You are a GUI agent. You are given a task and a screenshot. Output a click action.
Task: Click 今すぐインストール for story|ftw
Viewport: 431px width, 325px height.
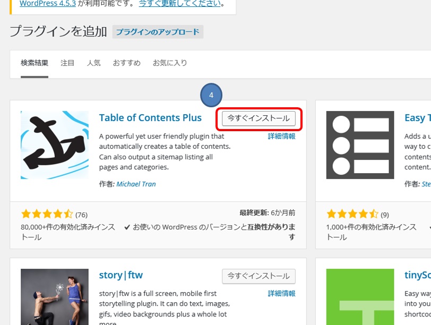pyautogui.click(x=258, y=276)
